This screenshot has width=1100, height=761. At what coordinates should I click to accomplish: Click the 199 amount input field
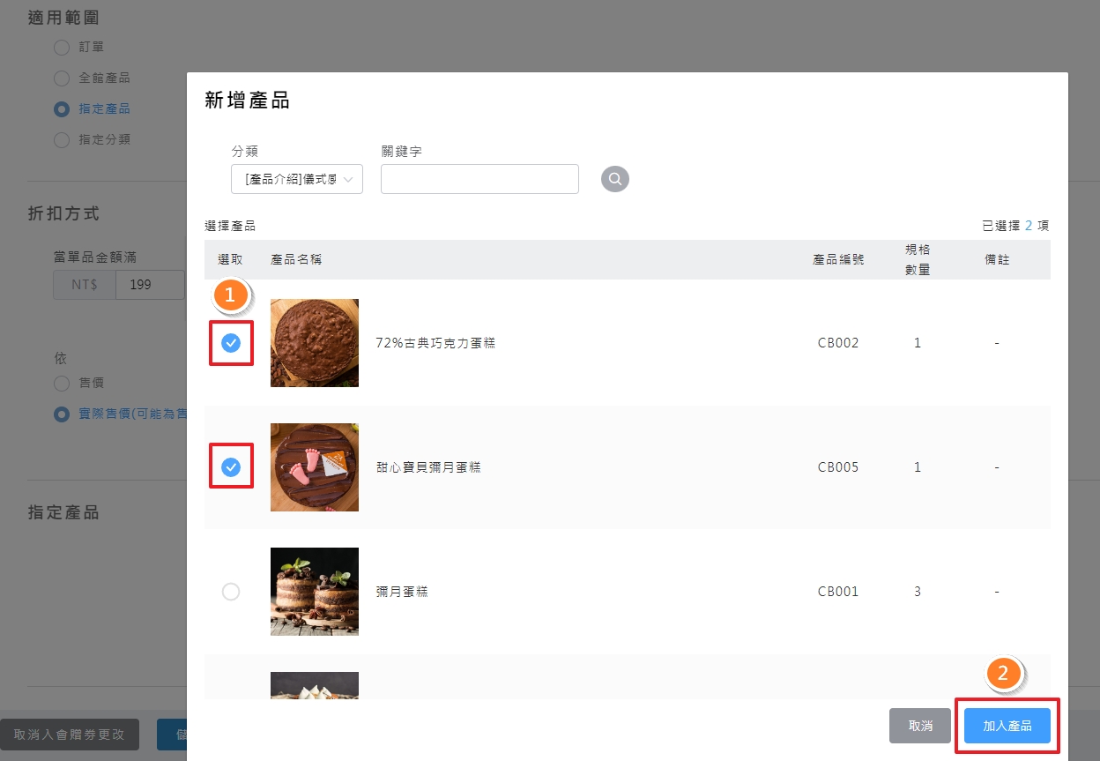click(x=151, y=284)
